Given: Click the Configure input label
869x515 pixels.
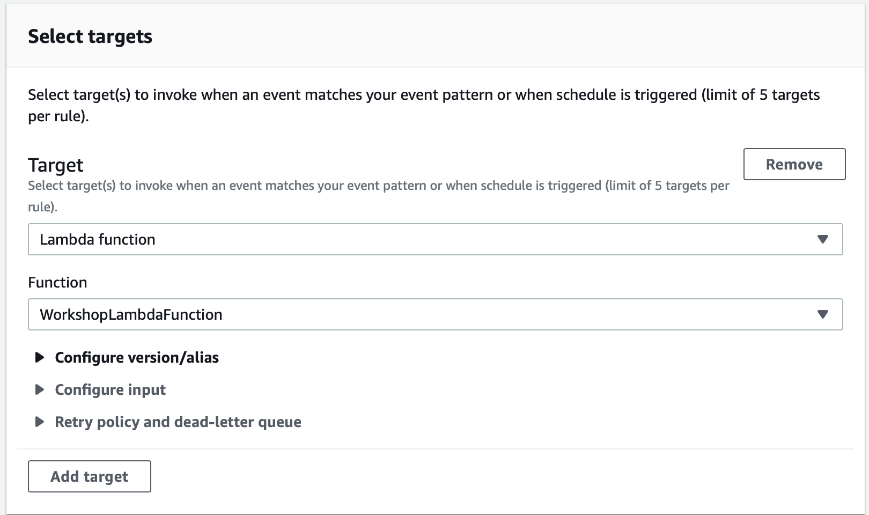Looking at the screenshot, I should [109, 390].
